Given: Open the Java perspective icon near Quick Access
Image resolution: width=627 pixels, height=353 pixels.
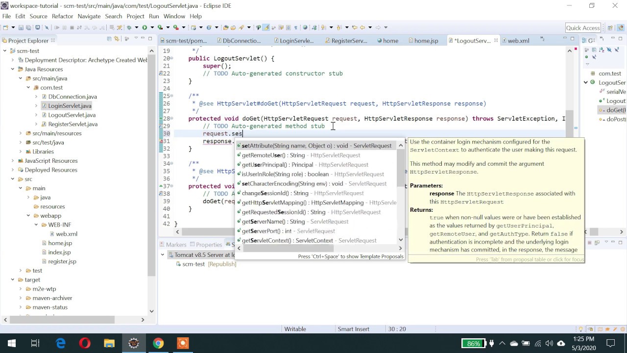Looking at the screenshot, I should pyautogui.click(x=620, y=27).
